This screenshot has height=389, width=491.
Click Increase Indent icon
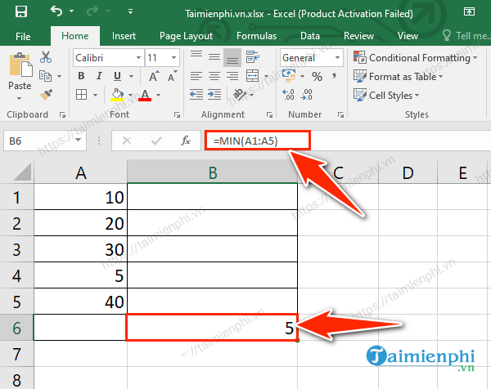[214, 95]
